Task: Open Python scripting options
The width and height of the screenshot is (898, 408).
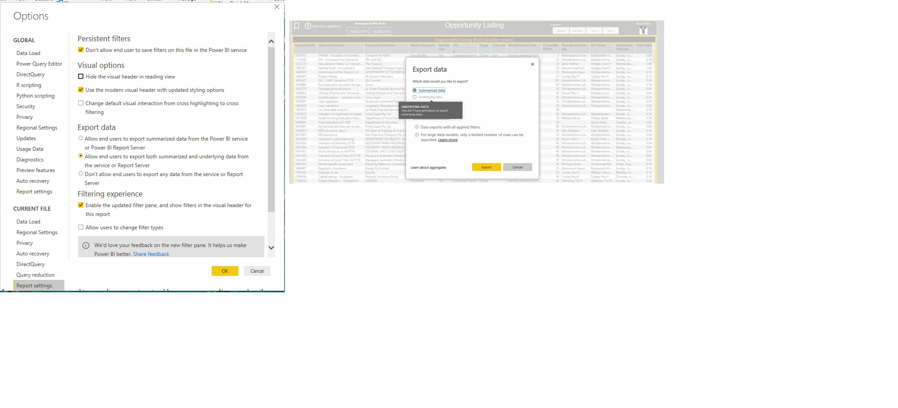Action: click(35, 96)
